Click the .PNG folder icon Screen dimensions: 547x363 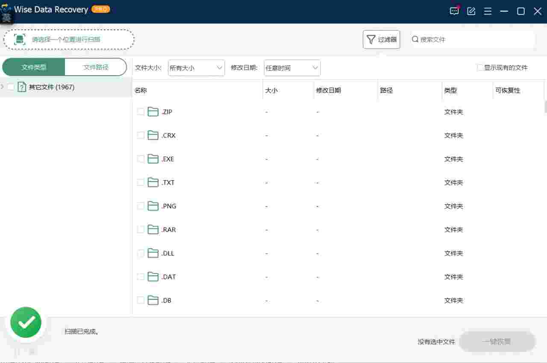[x=153, y=206]
